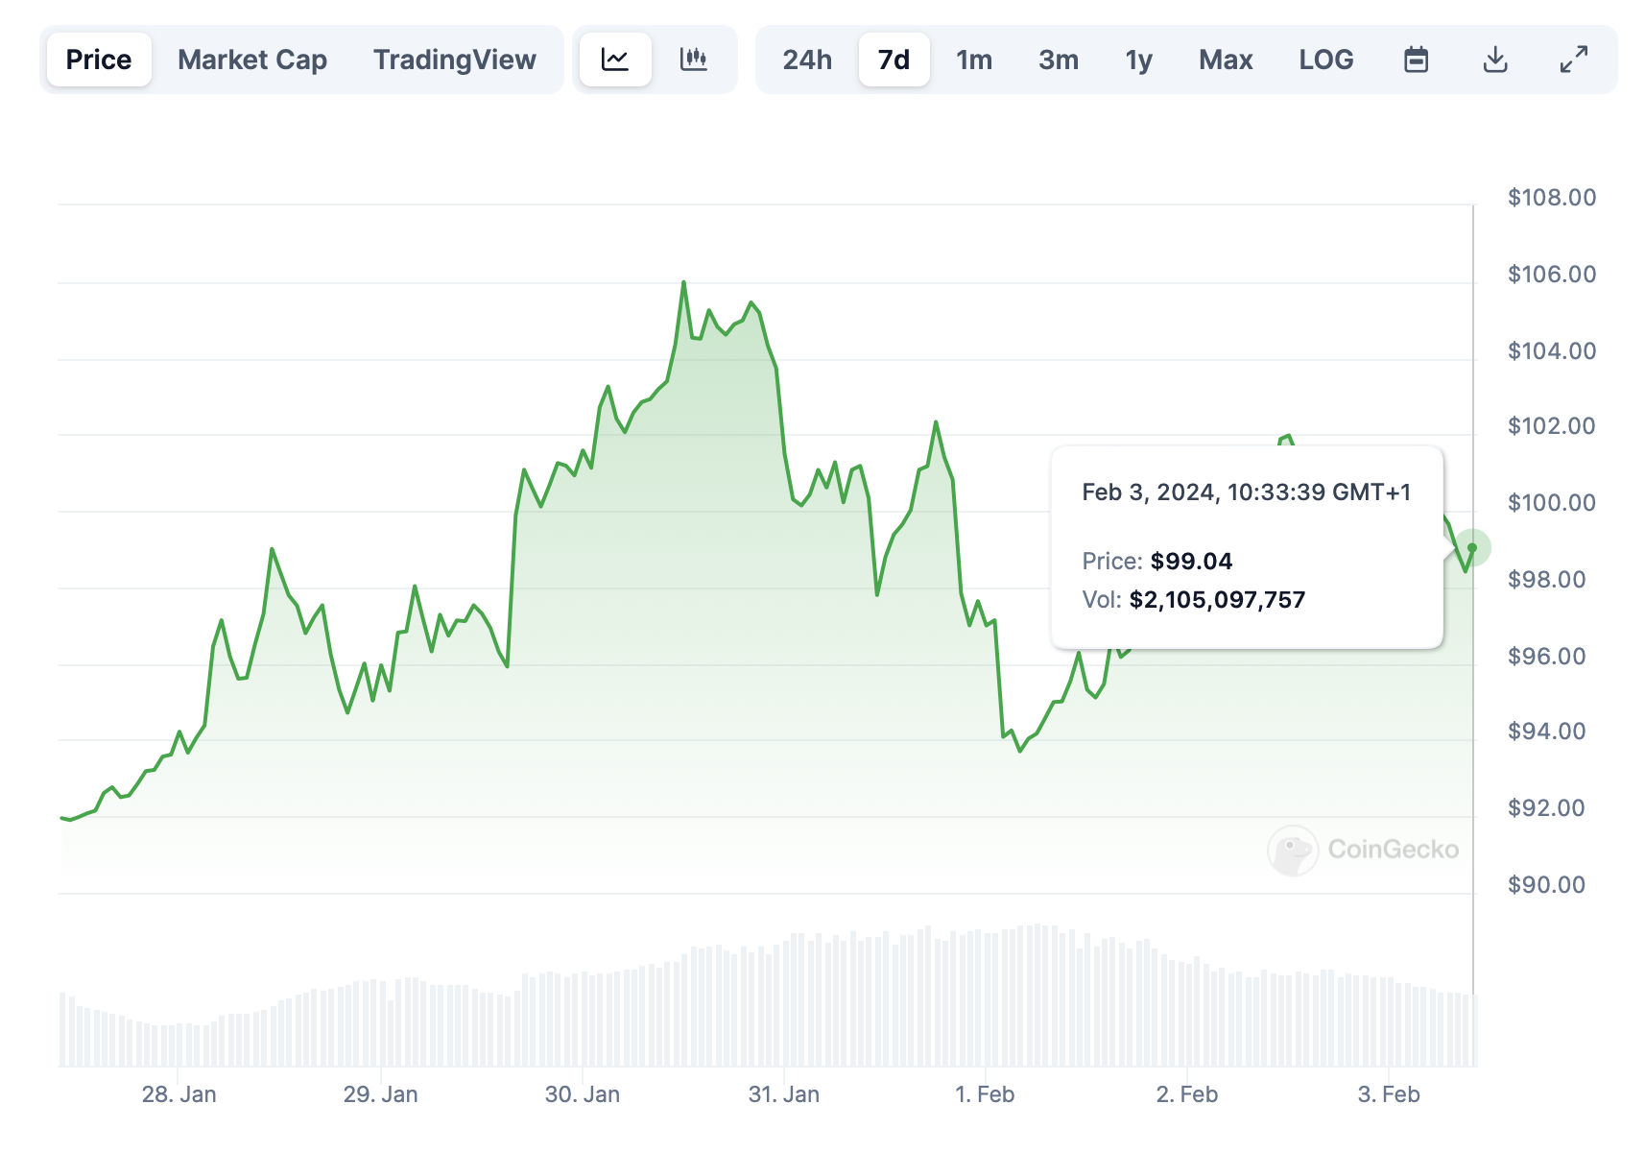Choose the 1m time range

tap(973, 60)
